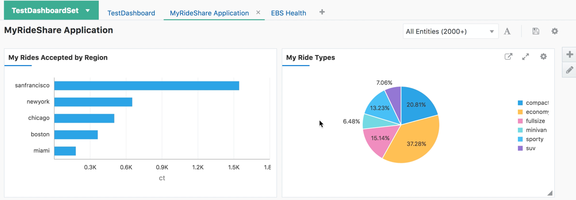Toggle the suv legend entry
This screenshot has width=576, height=200.
click(x=526, y=148)
